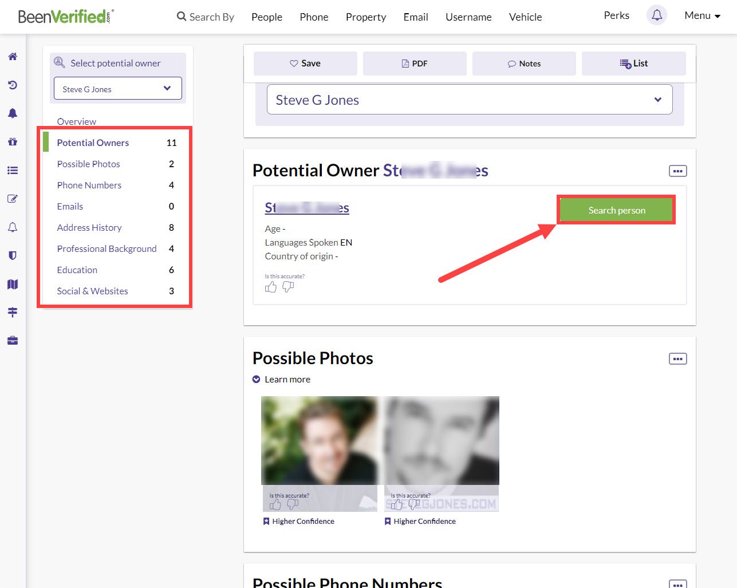Thumbs down the first possible photo
737x588 pixels.
click(x=293, y=504)
